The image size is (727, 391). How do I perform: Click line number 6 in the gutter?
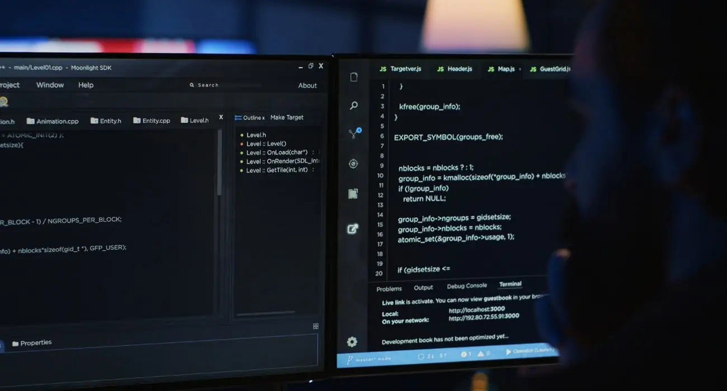tap(382, 136)
